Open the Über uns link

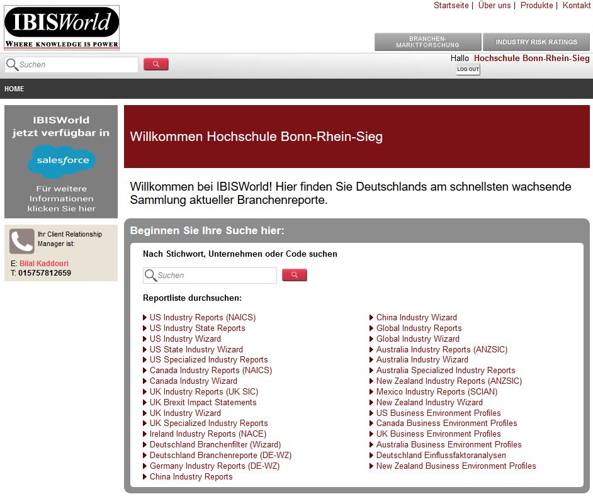(x=494, y=5)
